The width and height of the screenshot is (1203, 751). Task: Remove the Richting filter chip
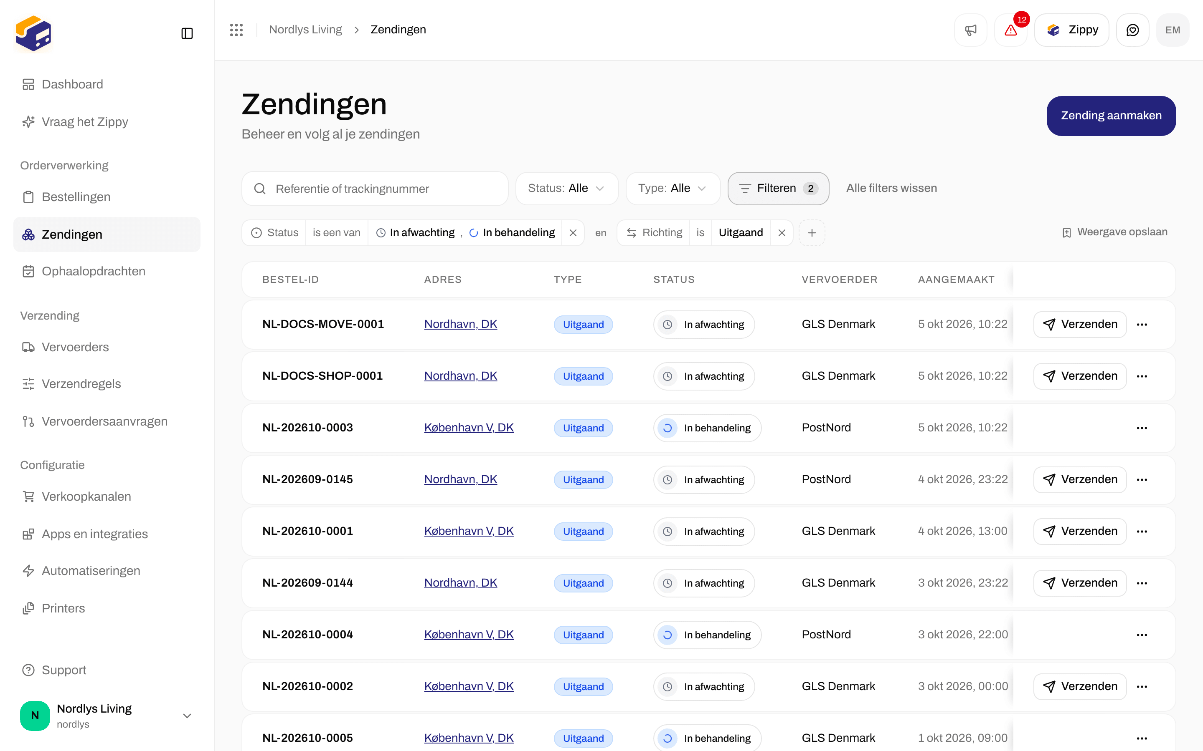point(782,233)
